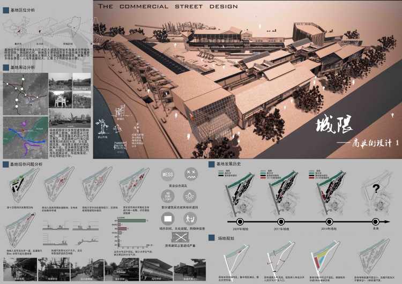Click the subtitle 商业街设计 1
Screen dimensions: 402x284
click(376, 144)
